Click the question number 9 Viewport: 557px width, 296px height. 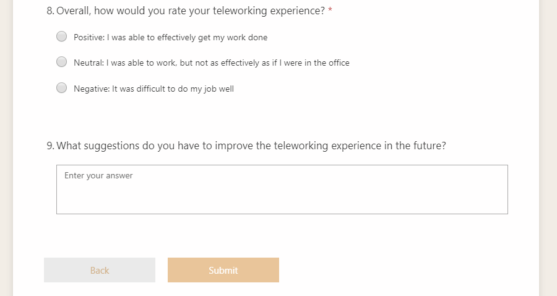[50, 146]
